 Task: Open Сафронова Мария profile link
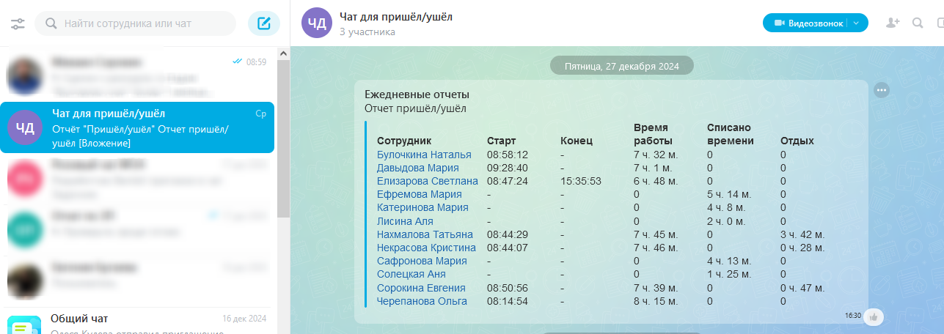pos(422,261)
